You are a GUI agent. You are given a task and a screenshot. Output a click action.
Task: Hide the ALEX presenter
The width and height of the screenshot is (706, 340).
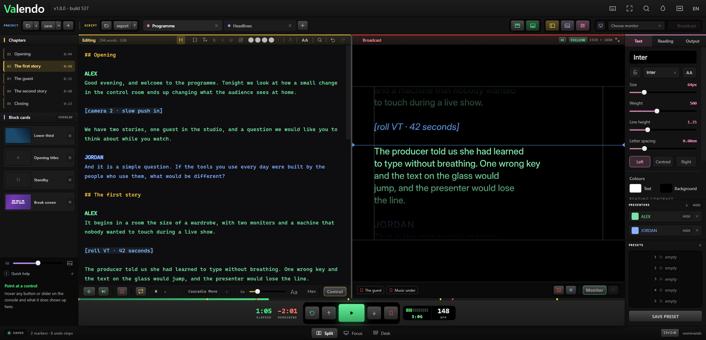click(x=687, y=216)
